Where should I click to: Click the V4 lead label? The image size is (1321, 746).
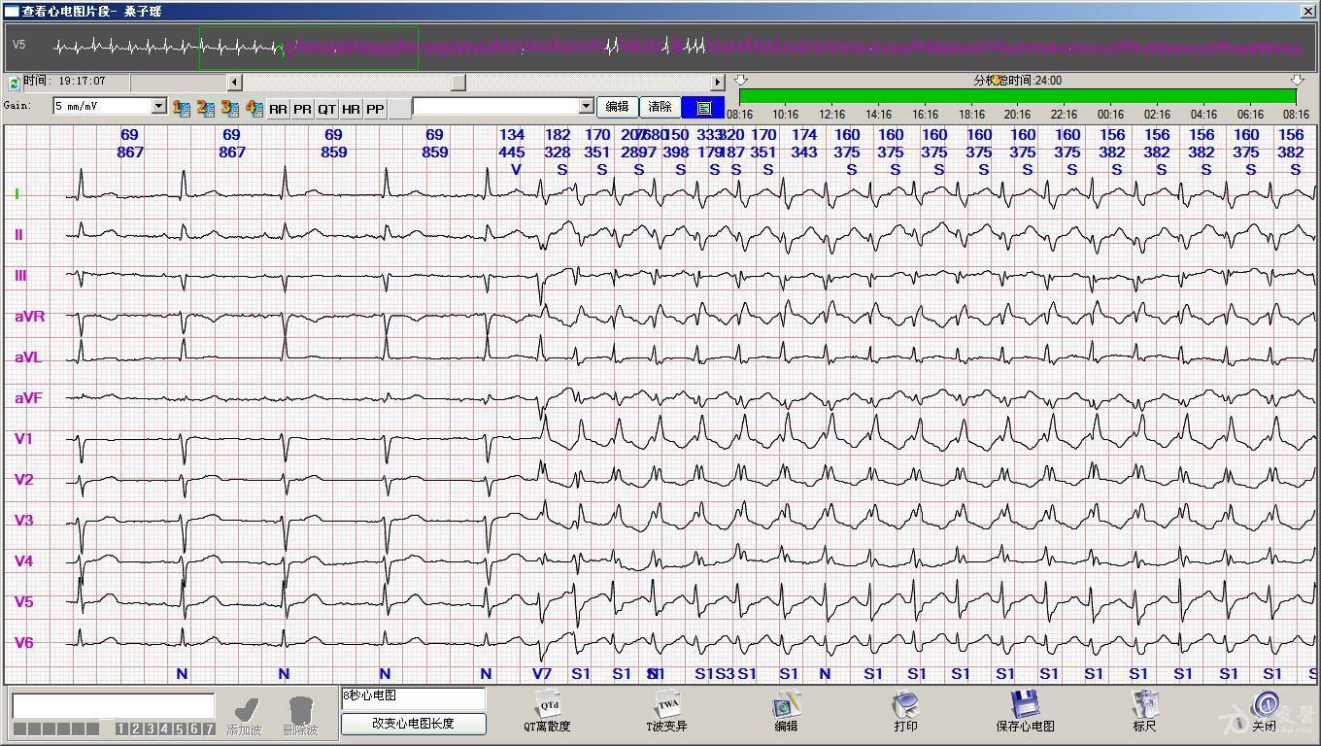pos(23,560)
